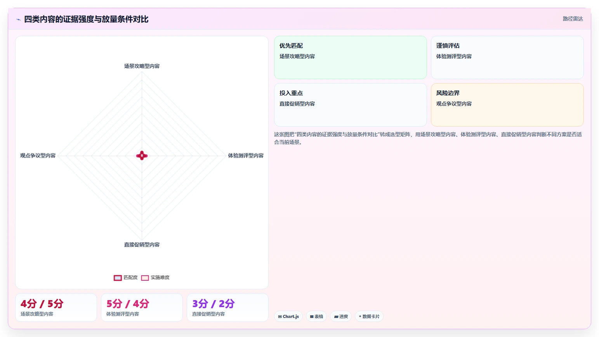
Task: Toggle the 匹配度 legend swatch
Action: (118, 278)
